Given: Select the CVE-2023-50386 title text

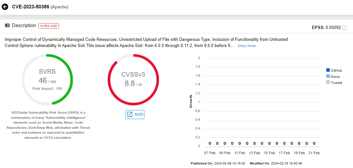Looking at the screenshot, I should point(31,7).
